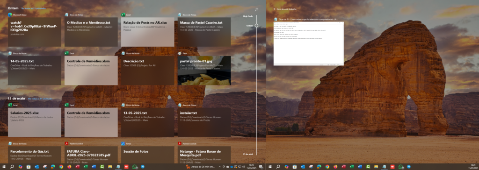The height and width of the screenshot is (170, 479).
Task: Open the YouTube 'watch?v=hob1_Ce39p8' Edge activity
Action: coord(35,32)
